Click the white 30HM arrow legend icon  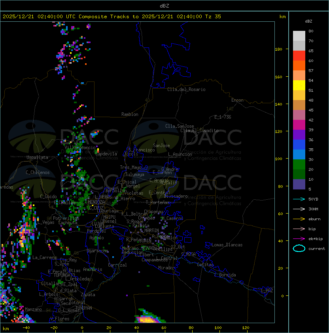point(299,209)
